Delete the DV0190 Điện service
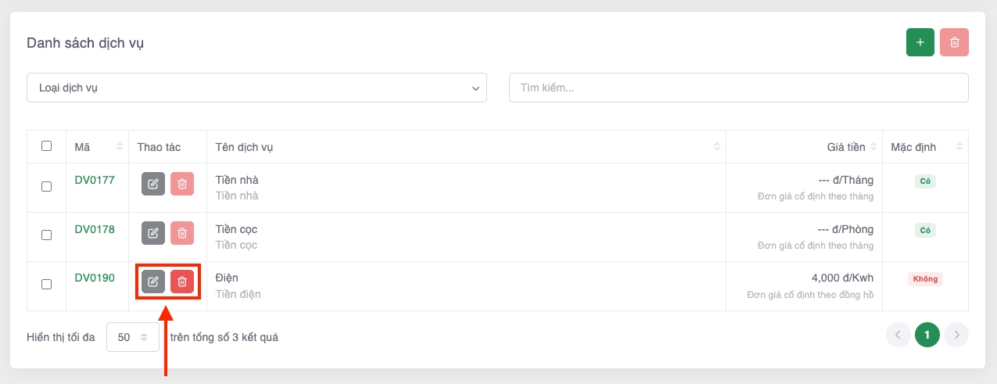Image resolution: width=997 pixels, height=384 pixels. (x=182, y=282)
